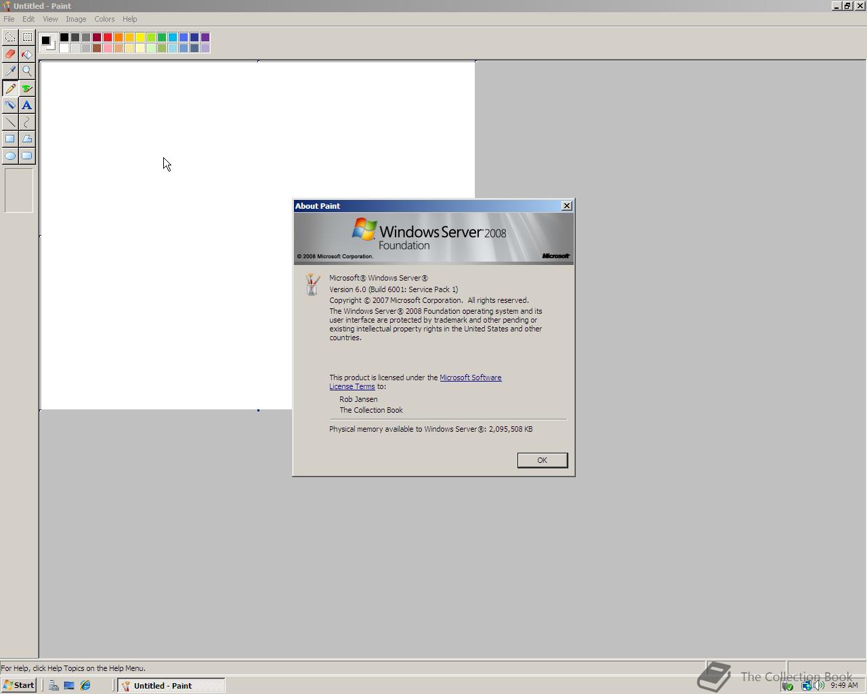The width and height of the screenshot is (867, 694).
Task: Pick the Eraser tool
Action: coord(10,54)
